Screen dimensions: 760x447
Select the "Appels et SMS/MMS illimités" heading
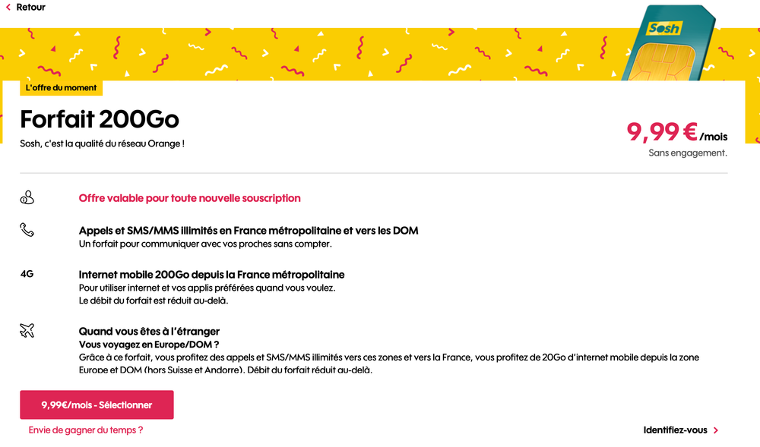pos(249,231)
